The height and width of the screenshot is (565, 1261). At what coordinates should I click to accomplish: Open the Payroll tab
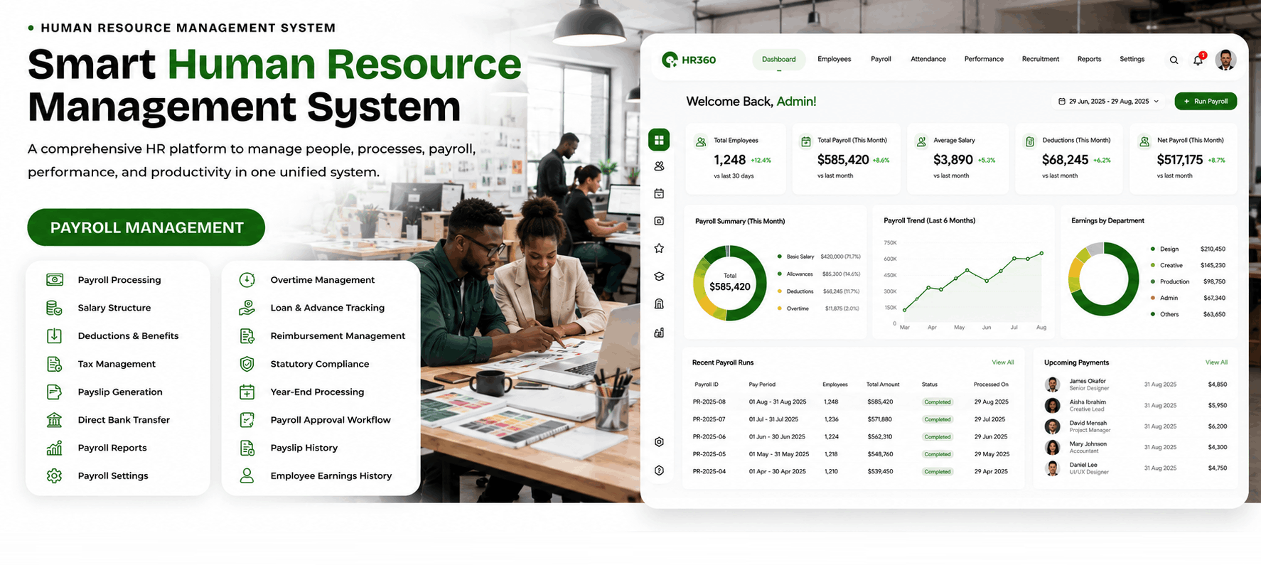click(881, 59)
